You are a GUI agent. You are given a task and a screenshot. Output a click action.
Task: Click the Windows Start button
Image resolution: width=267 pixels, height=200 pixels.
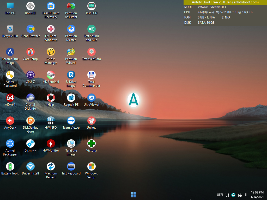tap(133, 195)
